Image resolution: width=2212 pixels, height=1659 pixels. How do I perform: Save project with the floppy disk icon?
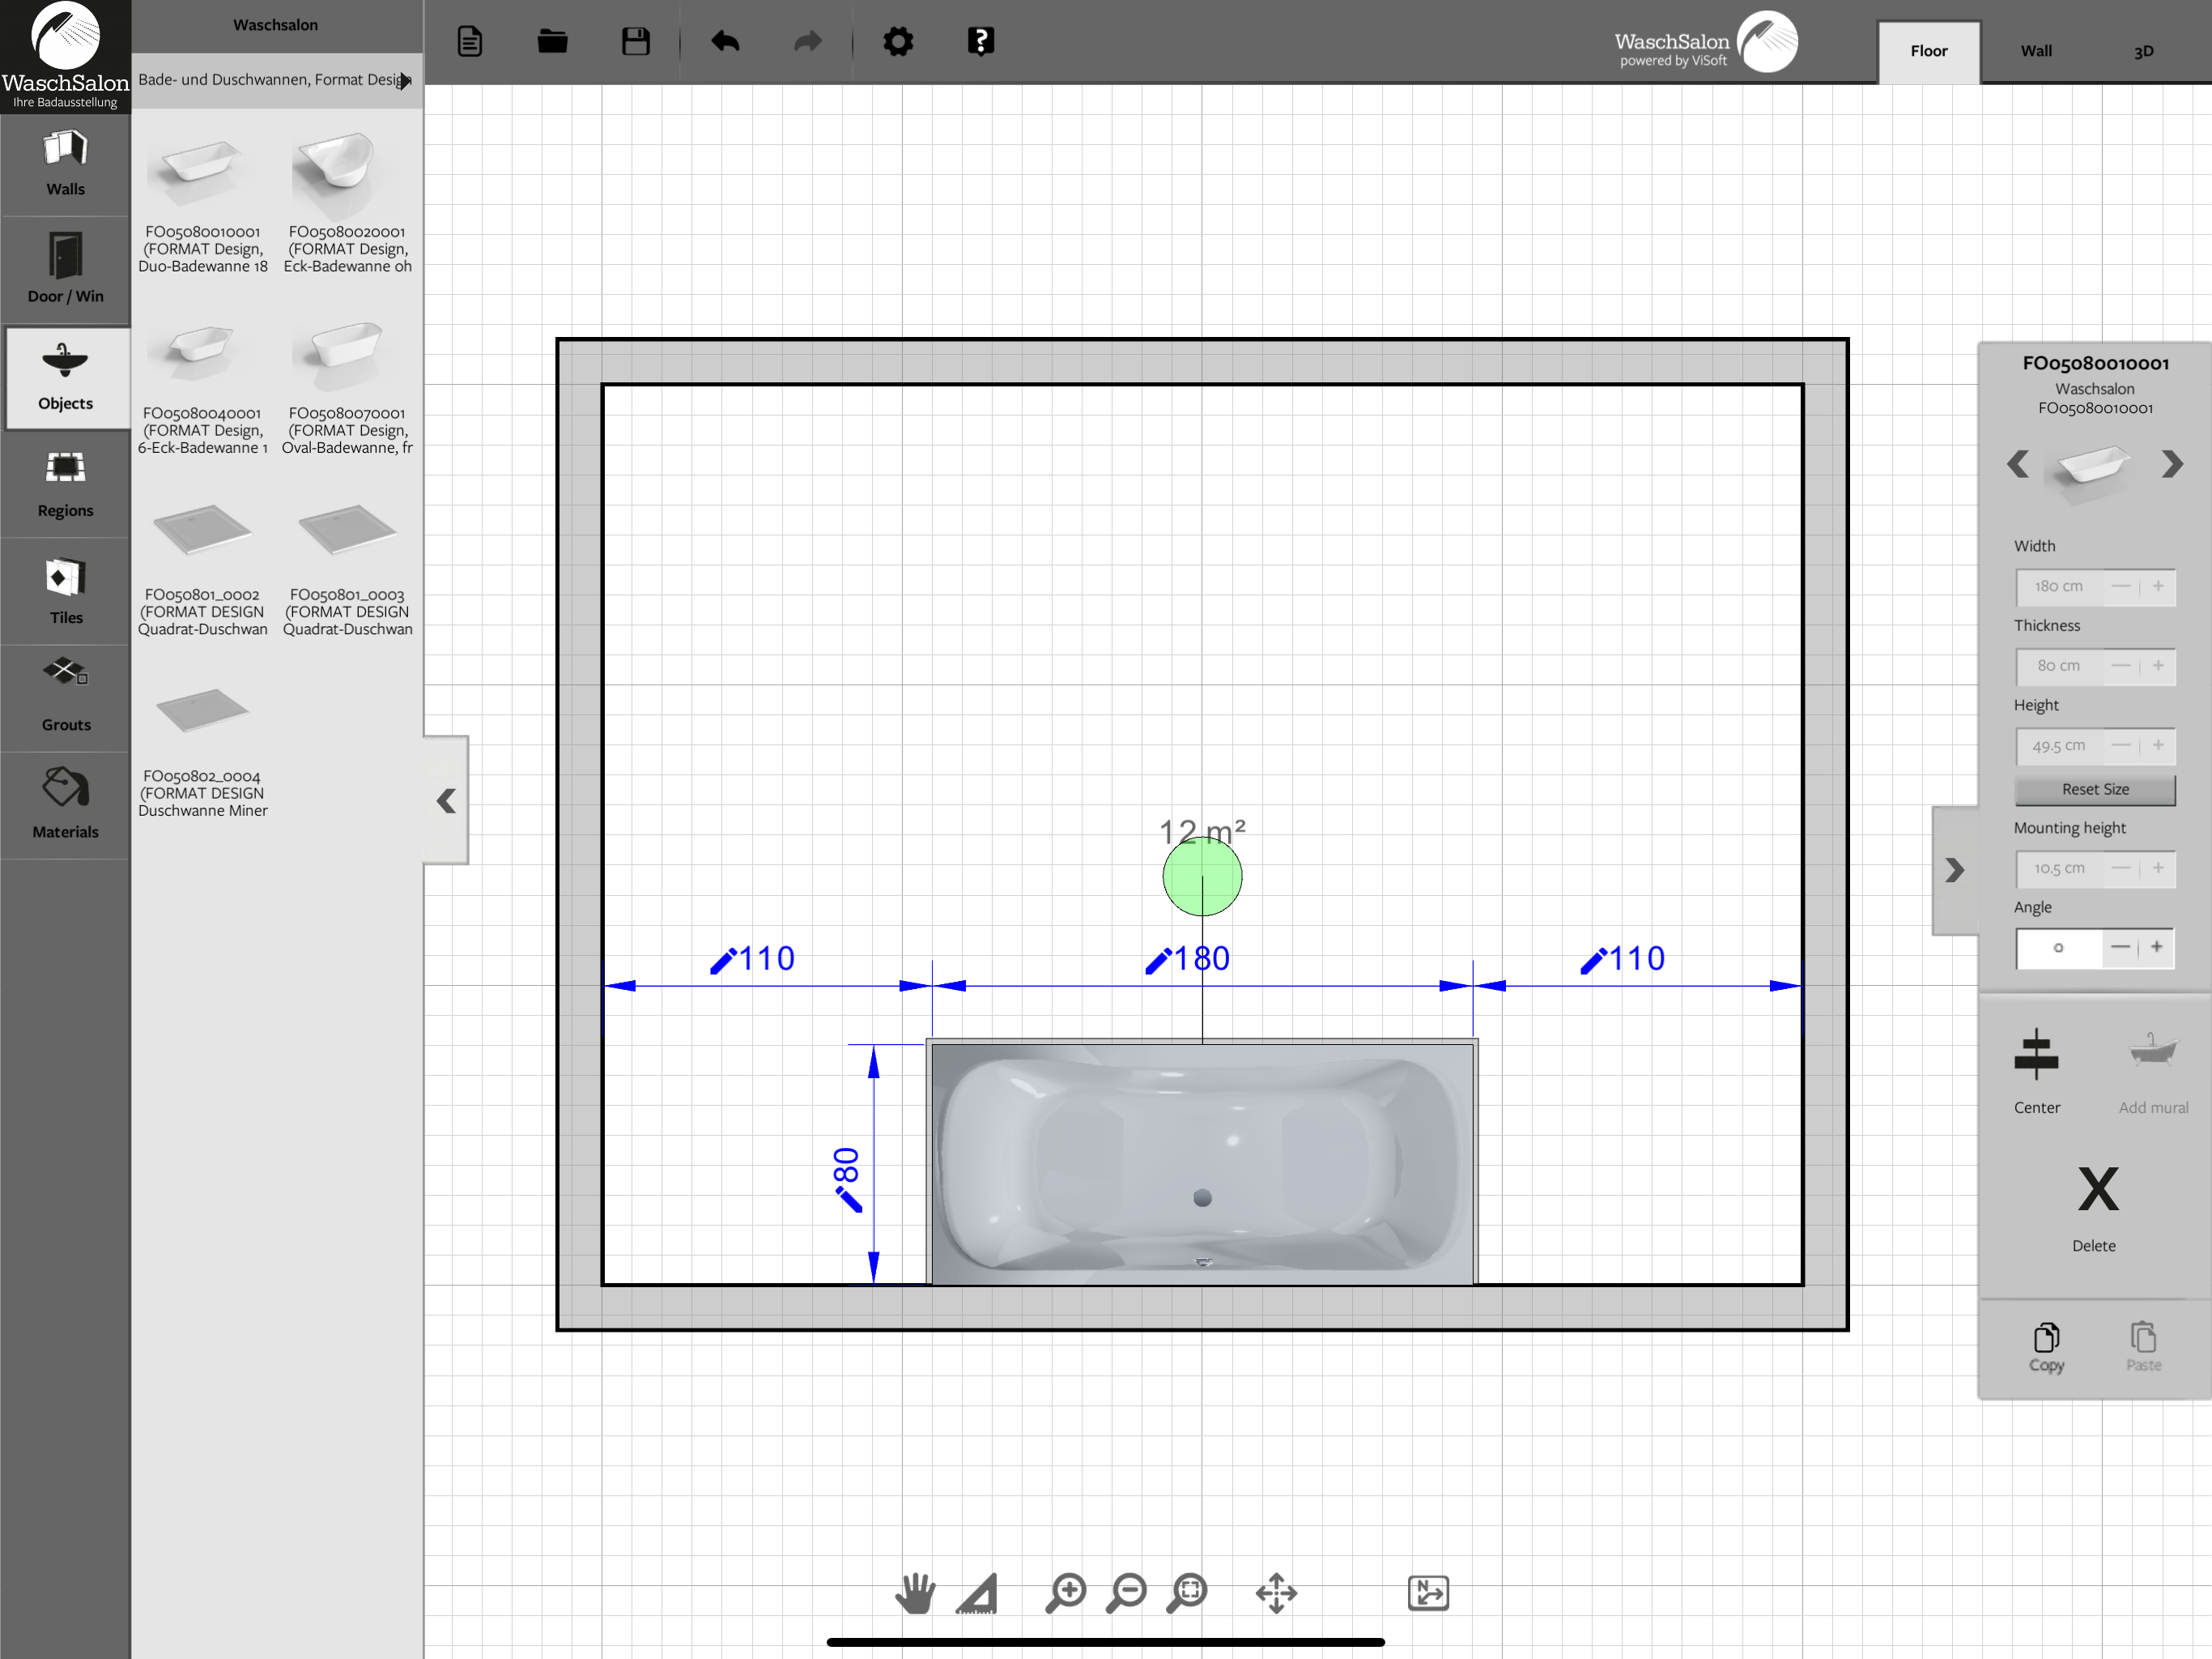[636, 41]
